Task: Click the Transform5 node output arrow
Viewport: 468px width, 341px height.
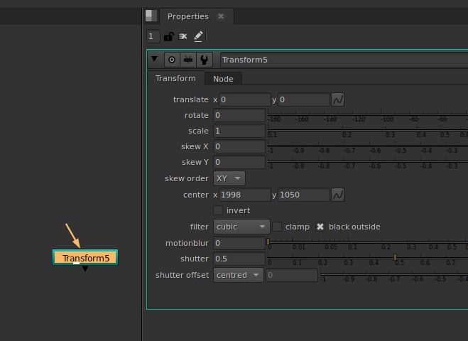Action: pyautogui.click(x=85, y=269)
